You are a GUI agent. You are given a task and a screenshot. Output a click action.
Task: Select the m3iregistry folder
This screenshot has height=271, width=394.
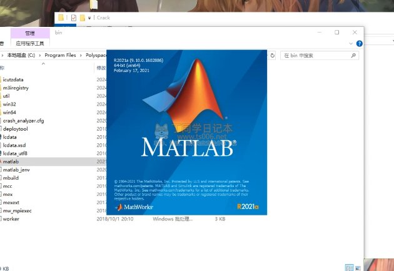click(16, 88)
